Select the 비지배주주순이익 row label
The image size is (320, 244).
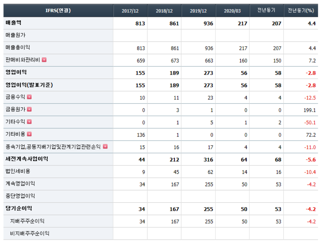pyautogui.click(x=30, y=233)
